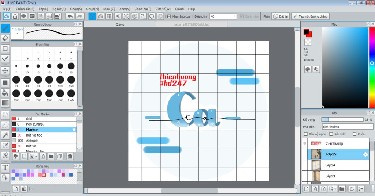Viewport: 375px width, 196px height.
Task: Switch to Q.png tab
Action: pos(120,24)
